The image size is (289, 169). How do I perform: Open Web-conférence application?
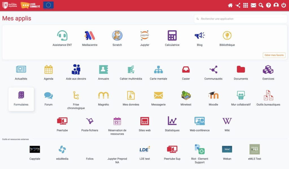(200, 121)
